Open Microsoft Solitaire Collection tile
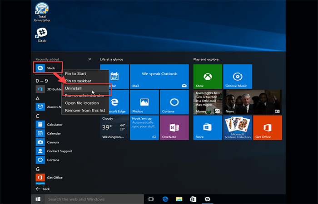Screen dimensions: 318x204 pyautogui.click(x=238, y=127)
